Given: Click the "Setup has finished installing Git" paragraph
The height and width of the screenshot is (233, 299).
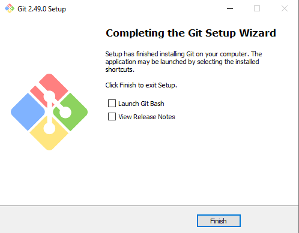Looking at the screenshot, I should [x=184, y=62].
